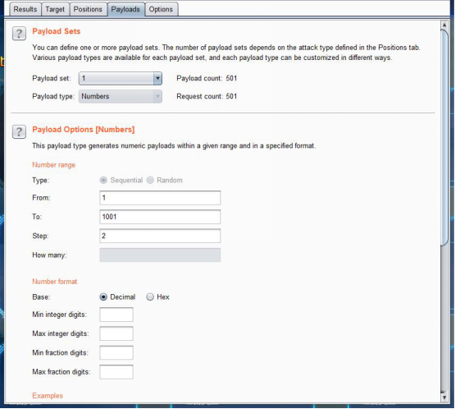Open help for Payload Options section

(x=19, y=131)
